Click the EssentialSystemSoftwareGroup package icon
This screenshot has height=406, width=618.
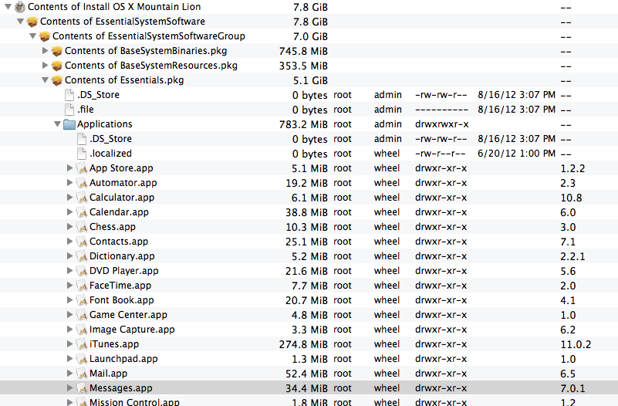coord(45,36)
